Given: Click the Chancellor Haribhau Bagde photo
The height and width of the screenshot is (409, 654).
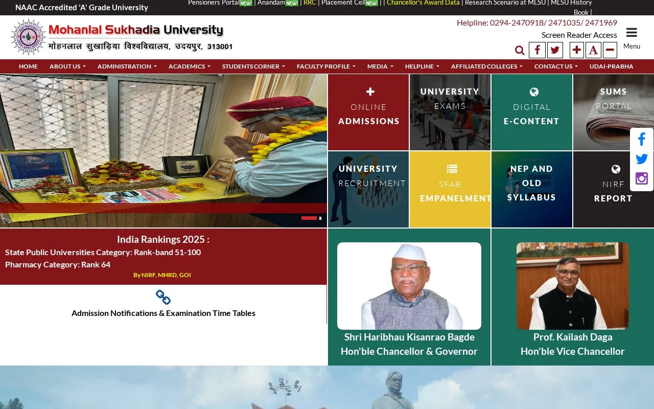Looking at the screenshot, I should click(x=409, y=286).
